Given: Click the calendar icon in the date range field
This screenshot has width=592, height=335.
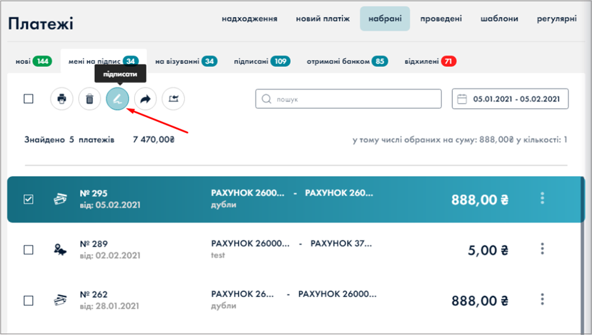Looking at the screenshot, I should point(462,99).
